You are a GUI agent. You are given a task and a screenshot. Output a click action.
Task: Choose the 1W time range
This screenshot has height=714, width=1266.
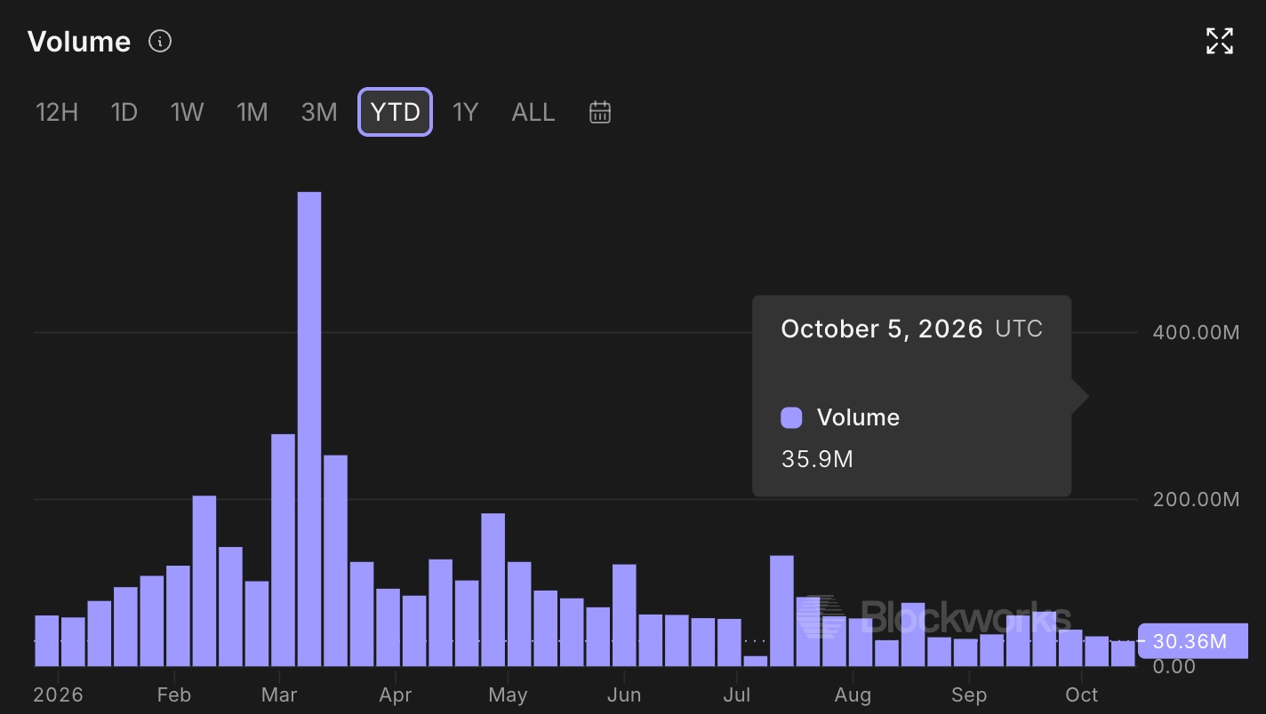click(x=188, y=112)
